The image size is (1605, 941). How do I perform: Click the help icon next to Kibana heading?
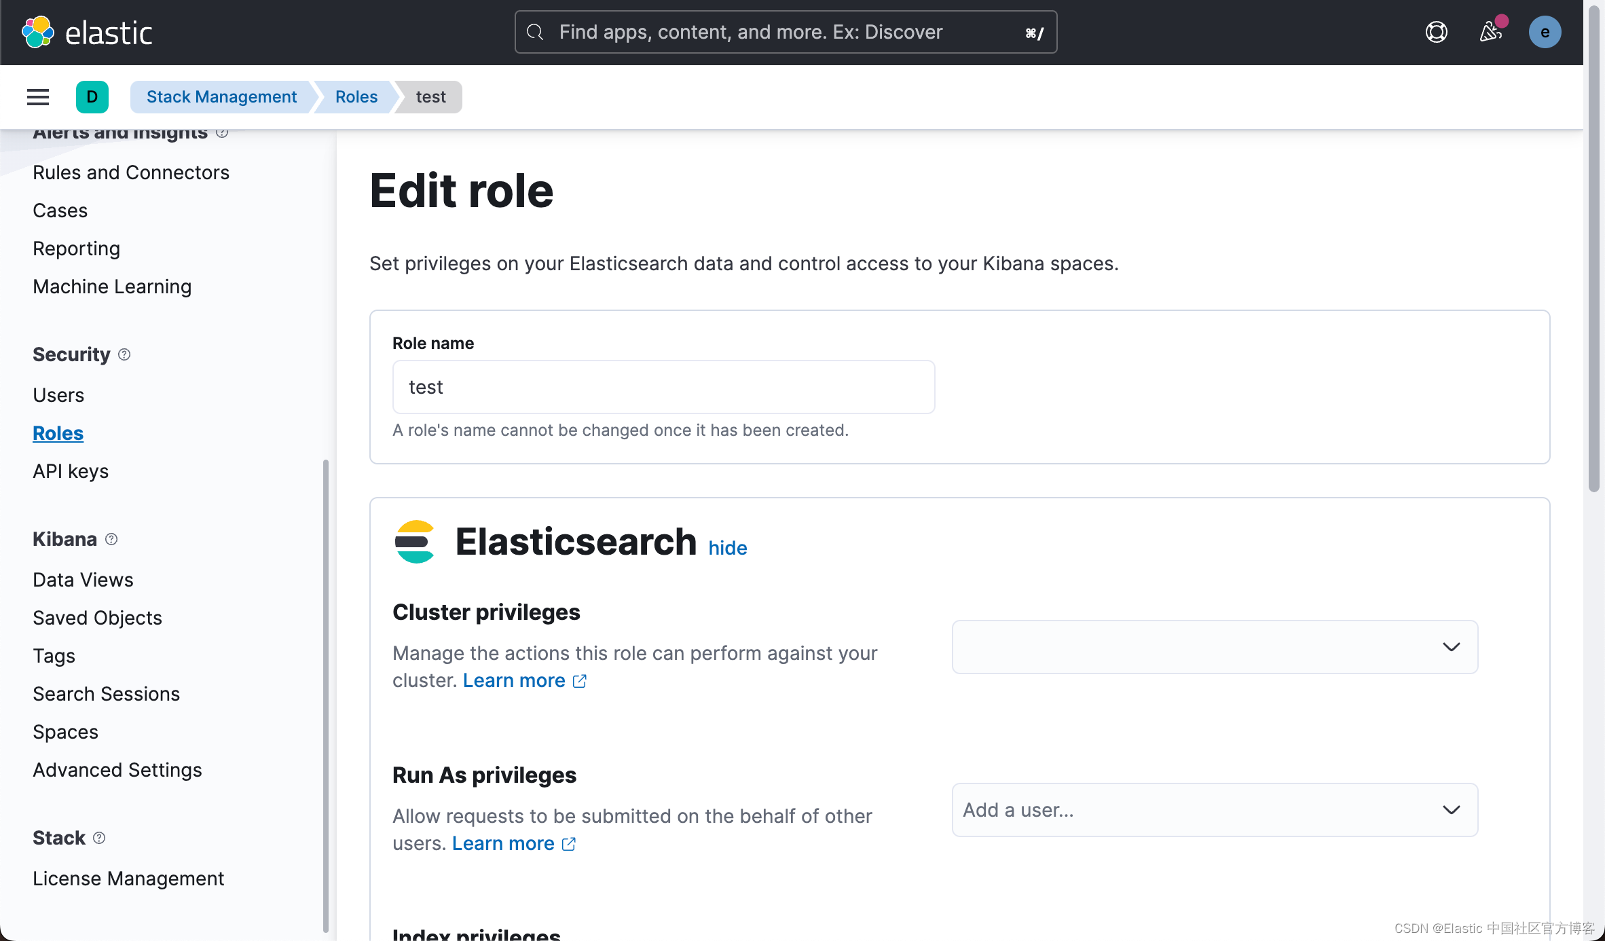[111, 539]
